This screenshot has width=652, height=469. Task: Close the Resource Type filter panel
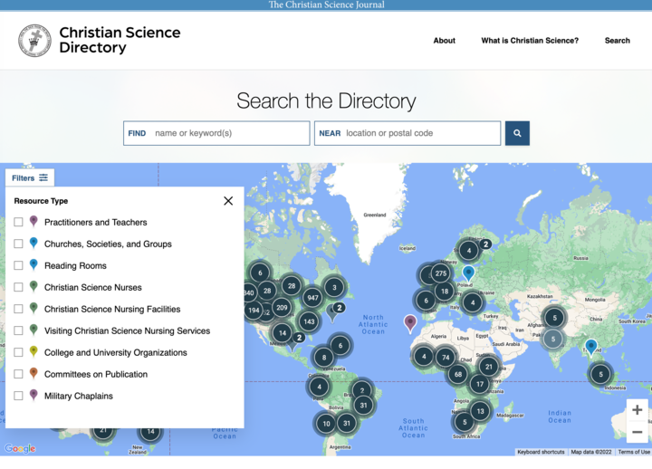(x=228, y=201)
